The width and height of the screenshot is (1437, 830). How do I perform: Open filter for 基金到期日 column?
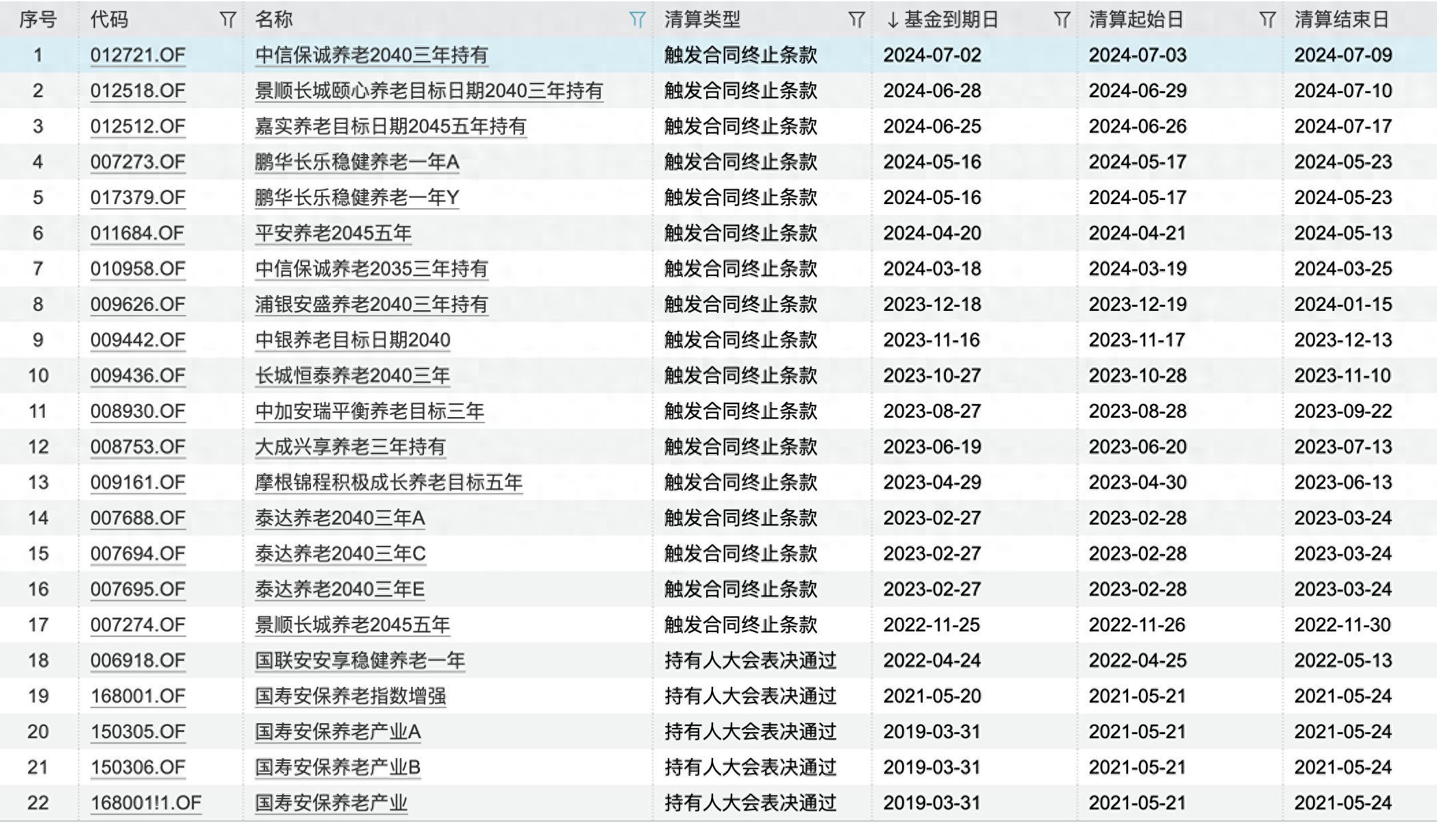1062,20
